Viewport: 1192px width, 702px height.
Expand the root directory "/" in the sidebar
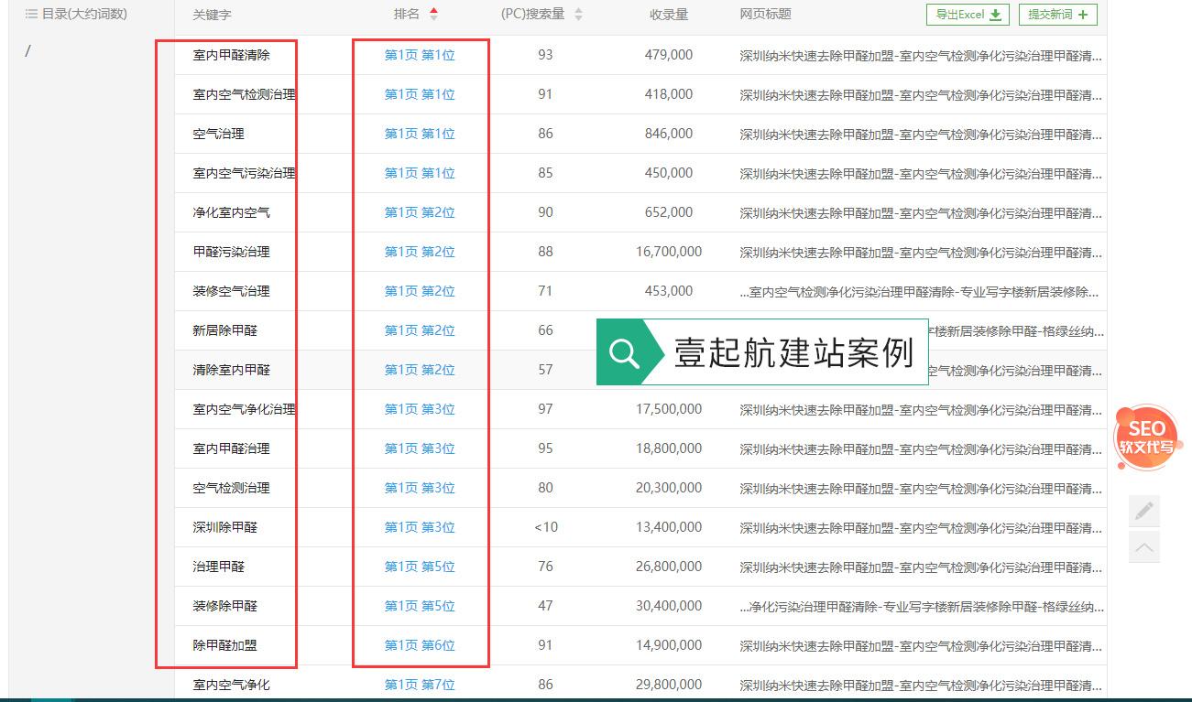(27, 51)
